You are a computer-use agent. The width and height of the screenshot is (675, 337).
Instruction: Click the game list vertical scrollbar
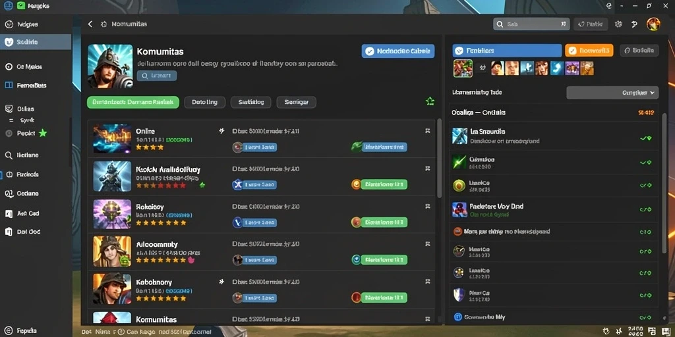[x=439, y=158]
